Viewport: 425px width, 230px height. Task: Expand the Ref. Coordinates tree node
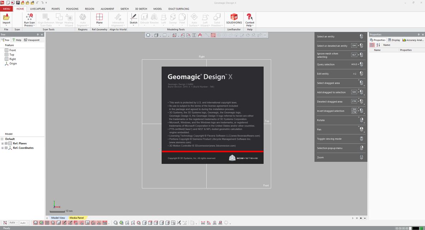pos(2,148)
